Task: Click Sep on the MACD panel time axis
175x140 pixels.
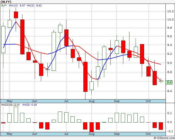Action: 117,134
